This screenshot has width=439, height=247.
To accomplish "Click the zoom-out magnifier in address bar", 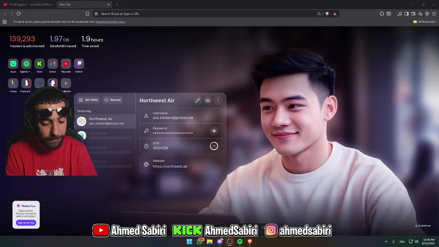I will pos(319,14).
